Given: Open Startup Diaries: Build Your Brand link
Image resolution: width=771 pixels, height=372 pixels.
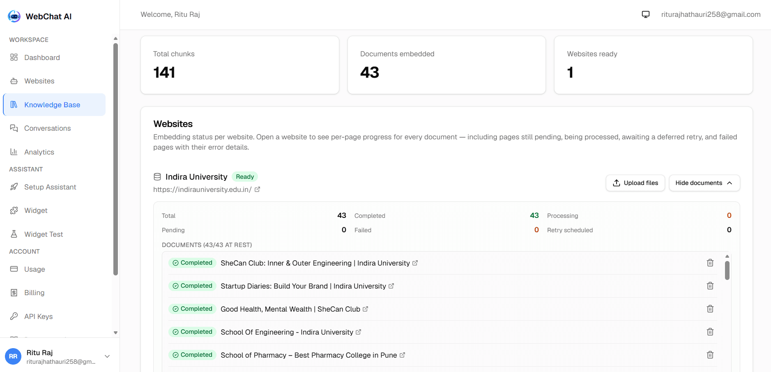Looking at the screenshot, I should [307, 286].
